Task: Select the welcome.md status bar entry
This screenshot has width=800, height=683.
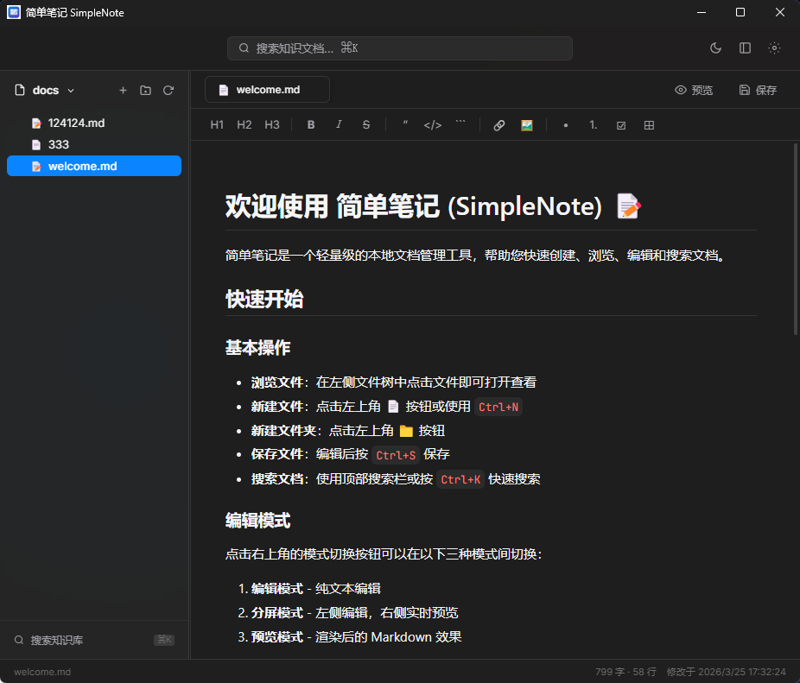Action: (x=41, y=672)
